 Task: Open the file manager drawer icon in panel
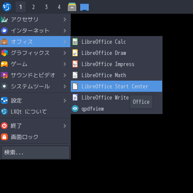[72, 7]
